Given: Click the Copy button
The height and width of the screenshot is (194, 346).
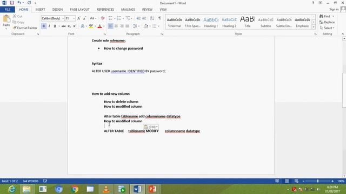Looking at the screenshot, I should (x=18, y=22).
